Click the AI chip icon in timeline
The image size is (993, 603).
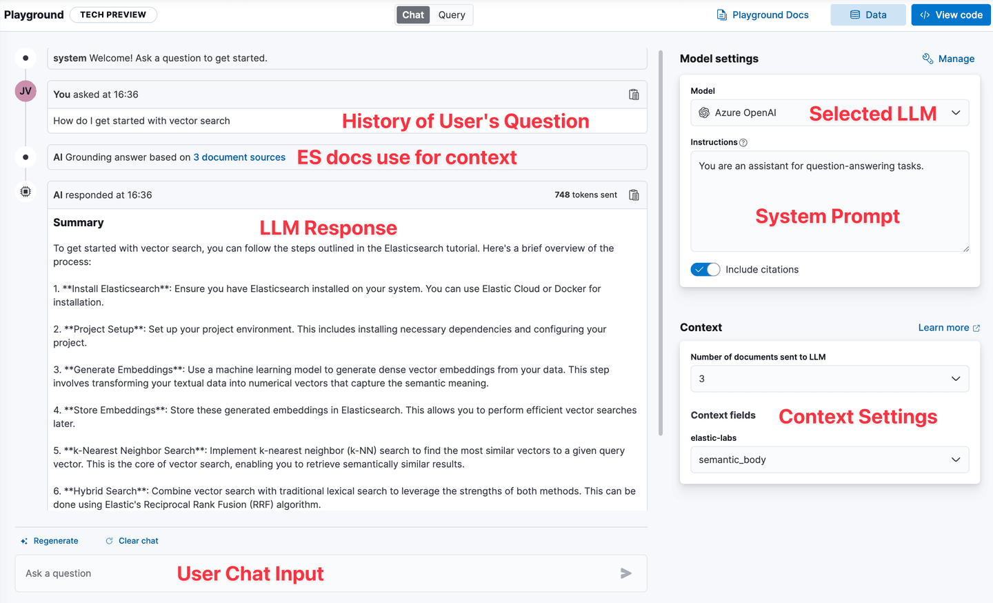coord(26,192)
